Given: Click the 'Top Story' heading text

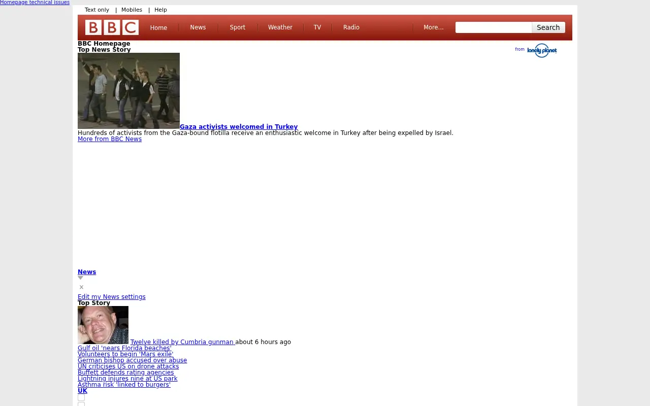Looking at the screenshot, I should (x=94, y=303).
